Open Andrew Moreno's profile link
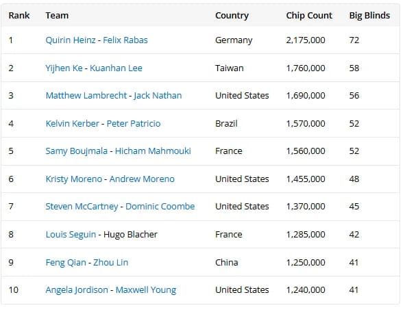405x310 pixels. [x=142, y=179]
